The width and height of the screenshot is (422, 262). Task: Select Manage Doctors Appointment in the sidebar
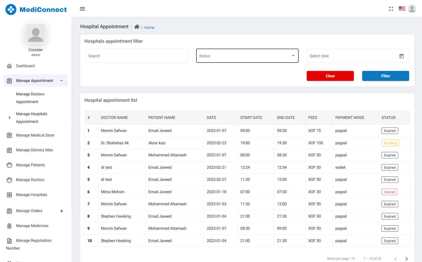tap(30, 98)
